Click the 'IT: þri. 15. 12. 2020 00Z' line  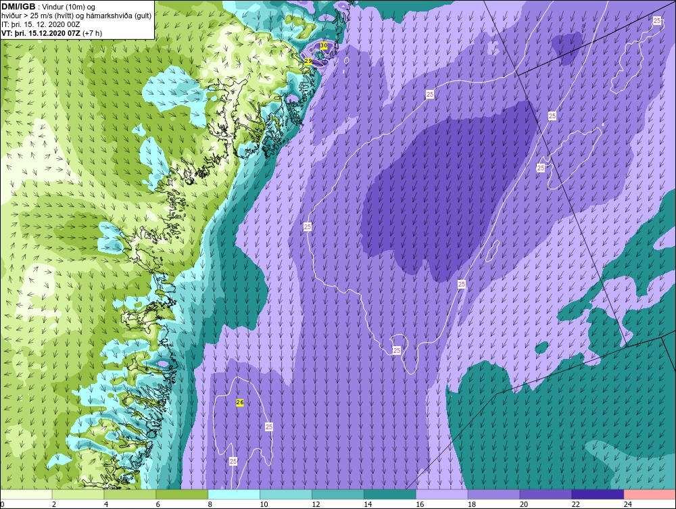[41, 24]
